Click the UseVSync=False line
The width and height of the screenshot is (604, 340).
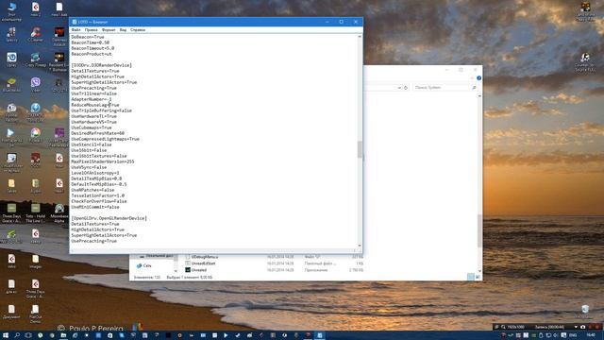[x=89, y=167]
